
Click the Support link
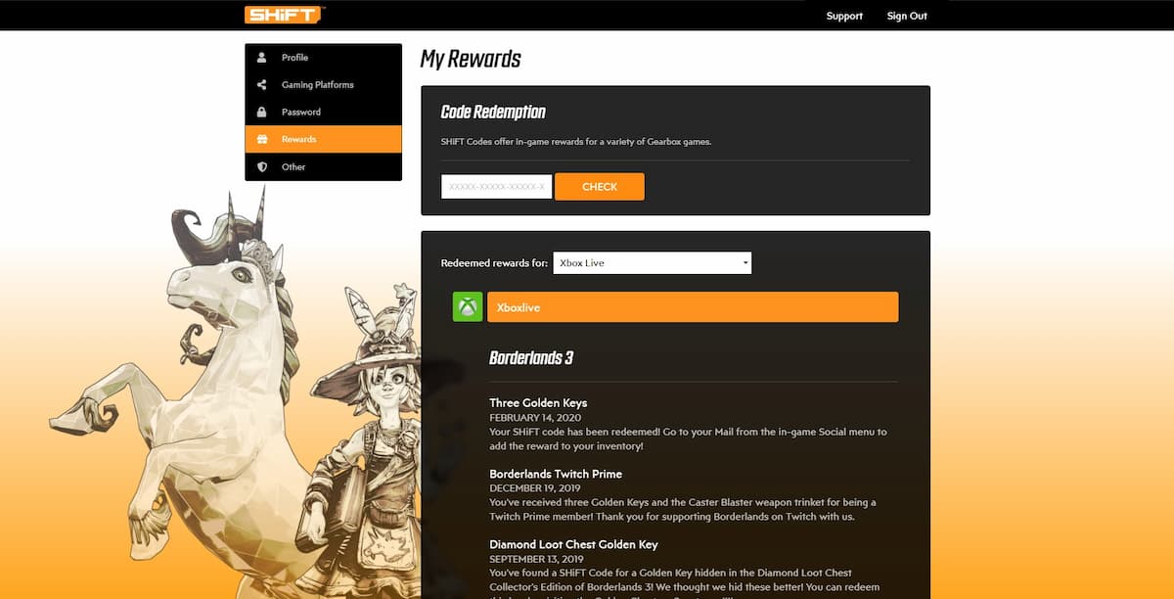pyautogui.click(x=843, y=16)
